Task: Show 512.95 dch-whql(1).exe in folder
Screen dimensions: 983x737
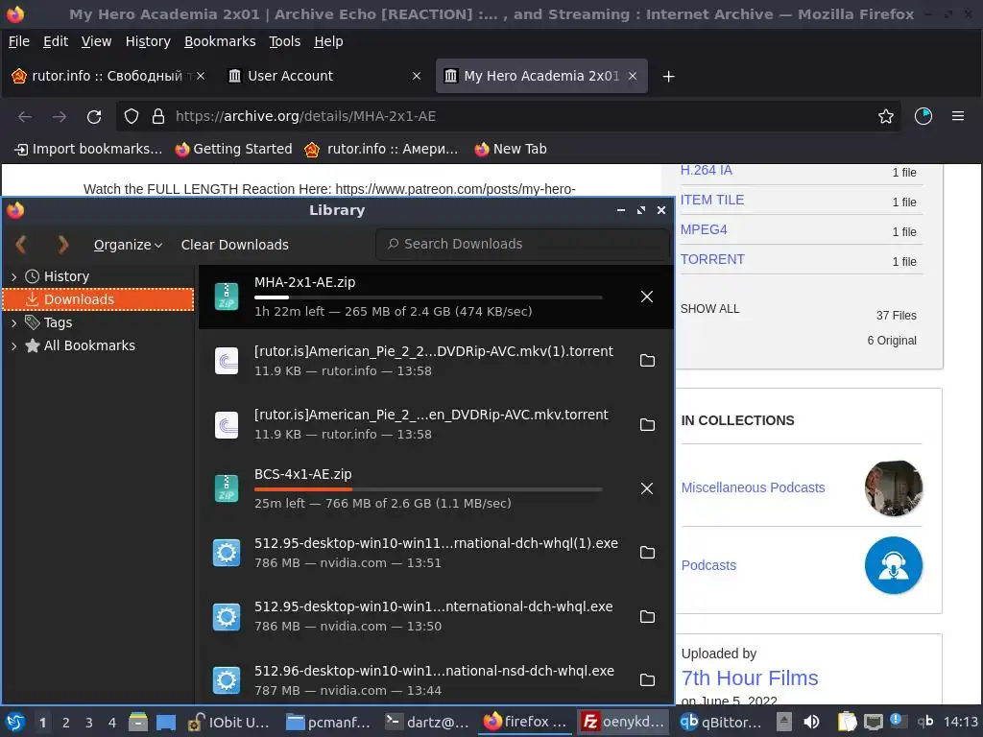Action: pyautogui.click(x=647, y=552)
